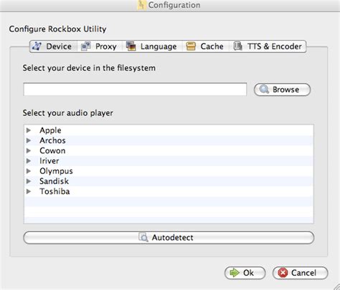Click the Rockbox icon in title bar
This screenshot has width=340, height=290.
(141, 5)
